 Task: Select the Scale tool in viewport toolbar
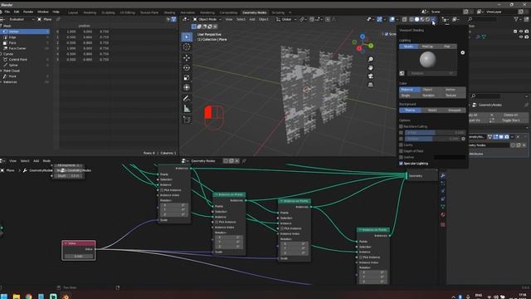point(187,77)
